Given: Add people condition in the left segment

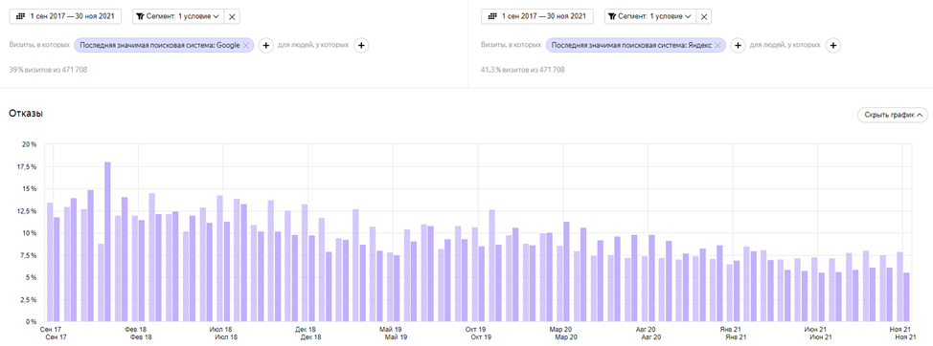Looking at the screenshot, I should tap(361, 45).
